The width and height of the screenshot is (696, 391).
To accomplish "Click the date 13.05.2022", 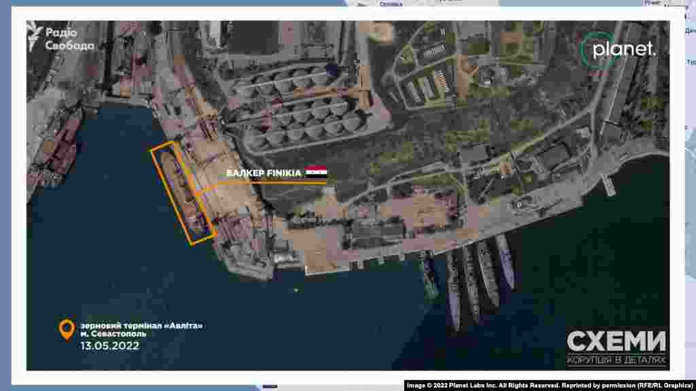I will tap(109, 346).
